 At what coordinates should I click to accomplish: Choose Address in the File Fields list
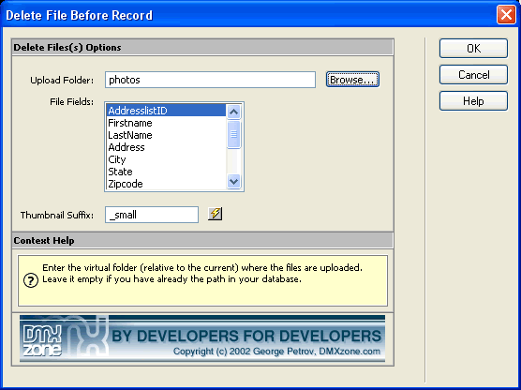tap(166, 147)
